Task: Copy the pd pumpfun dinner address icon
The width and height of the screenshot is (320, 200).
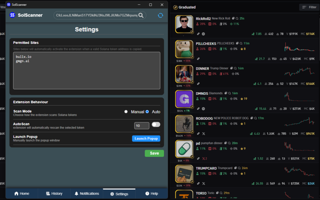Action: click(225, 143)
